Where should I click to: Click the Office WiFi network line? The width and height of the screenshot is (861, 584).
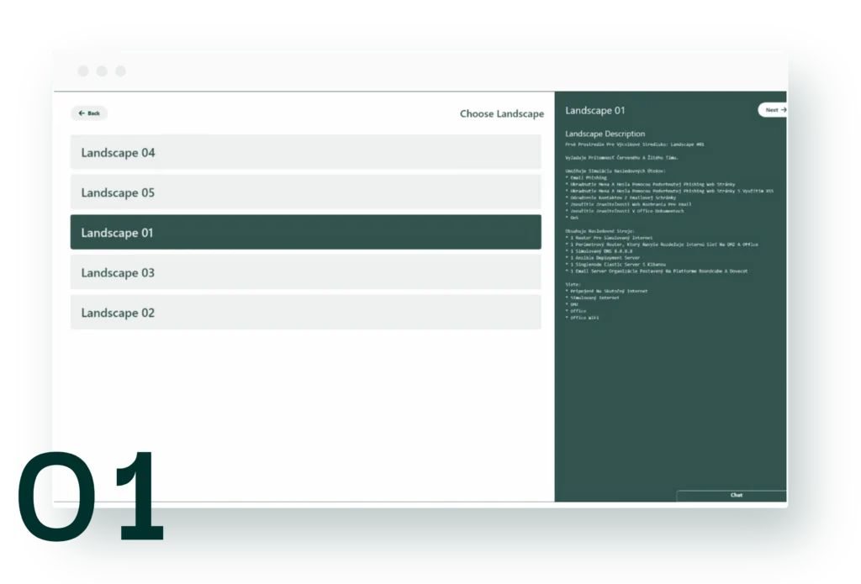tap(582, 318)
